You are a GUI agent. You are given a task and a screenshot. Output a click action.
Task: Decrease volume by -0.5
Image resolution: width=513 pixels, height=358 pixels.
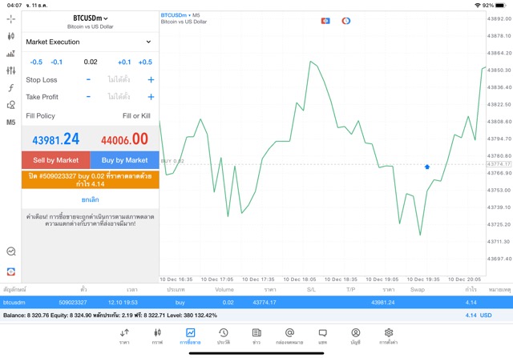[x=36, y=62]
